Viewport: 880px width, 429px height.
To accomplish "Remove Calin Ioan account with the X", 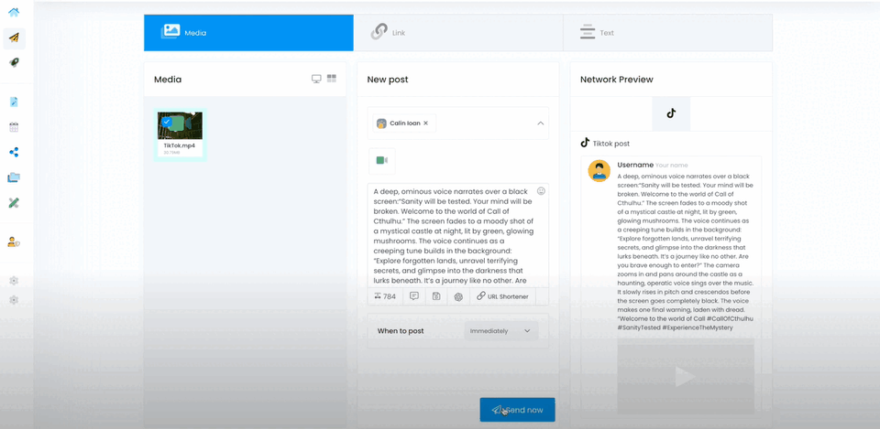I will (x=425, y=123).
